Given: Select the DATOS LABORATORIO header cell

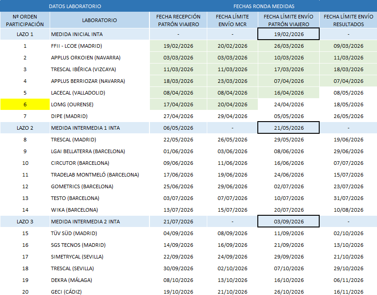Looking at the screenshot, I should point(74,6).
